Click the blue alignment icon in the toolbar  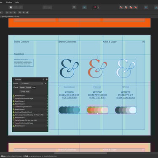coord(146,7)
